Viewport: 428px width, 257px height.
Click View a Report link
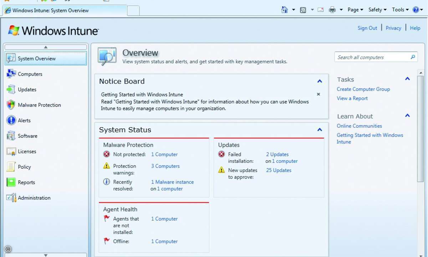[x=352, y=98]
